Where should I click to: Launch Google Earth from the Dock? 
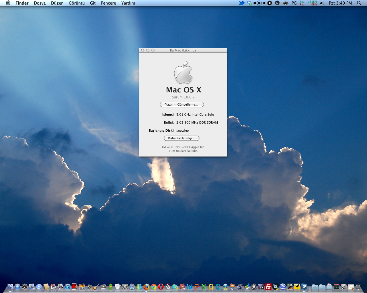point(283,286)
